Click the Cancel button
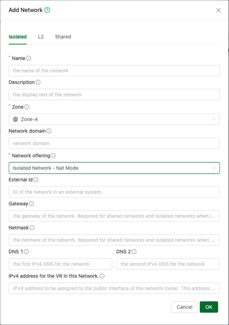 pyautogui.click(x=184, y=307)
